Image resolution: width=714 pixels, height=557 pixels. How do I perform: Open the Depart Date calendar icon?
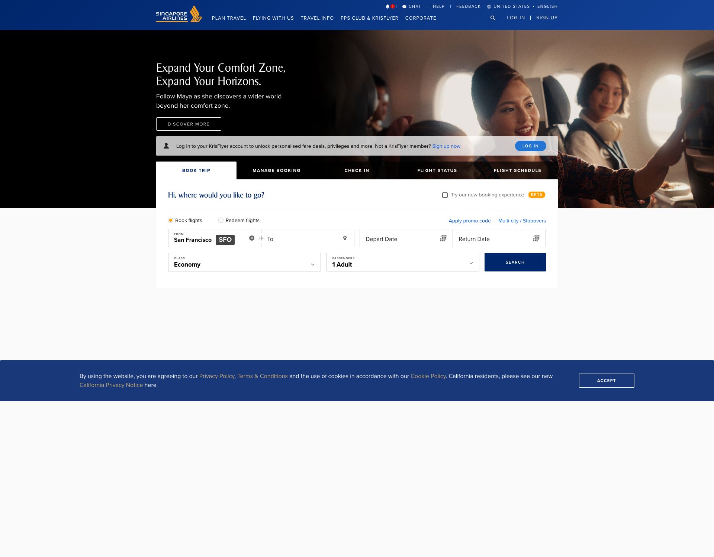point(443,238)
